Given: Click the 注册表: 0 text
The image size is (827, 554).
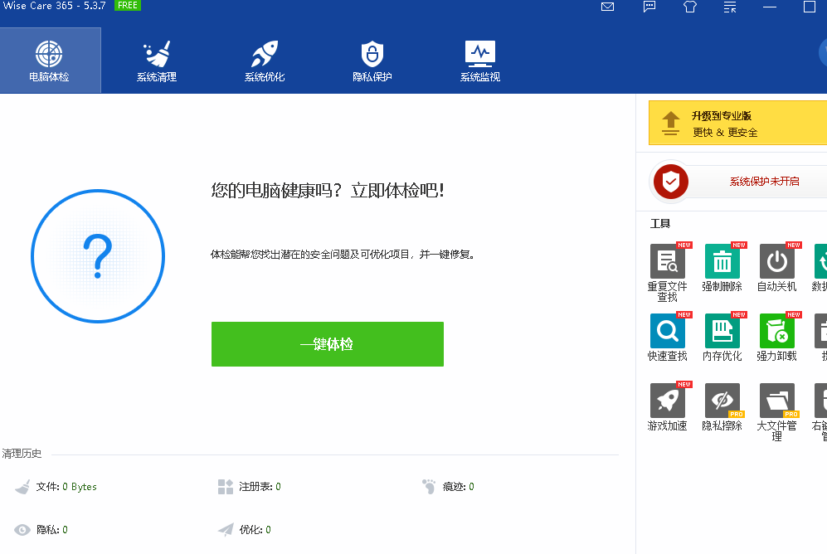Looking at the screenshot, I should pos(260,487).
